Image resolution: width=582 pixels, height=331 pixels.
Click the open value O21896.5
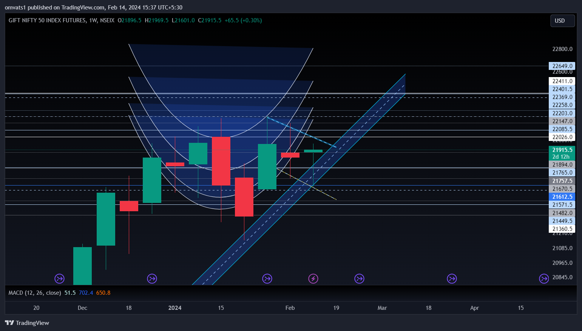click(130, 20)
